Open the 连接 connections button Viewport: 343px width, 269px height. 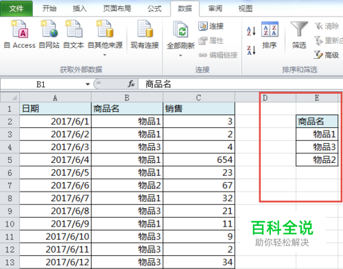pos(211,26)
